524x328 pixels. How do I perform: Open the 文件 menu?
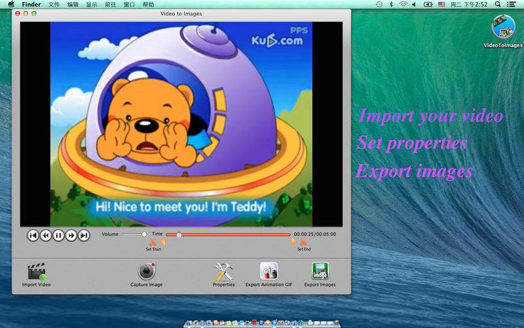pos(54,5)
